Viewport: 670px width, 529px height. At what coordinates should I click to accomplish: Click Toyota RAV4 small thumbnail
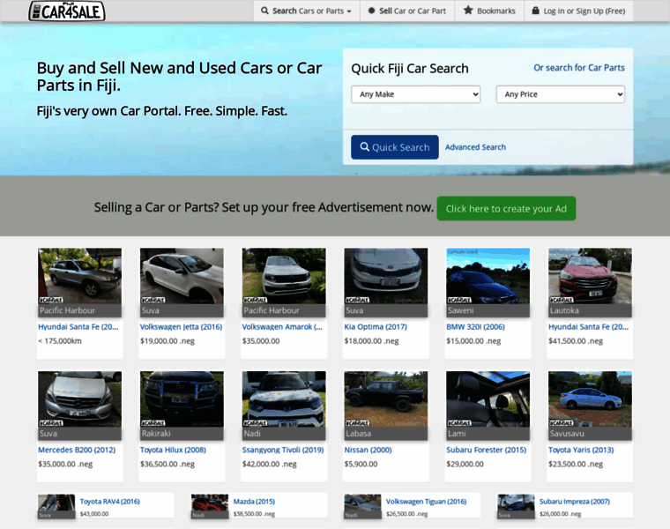(56, 507)
